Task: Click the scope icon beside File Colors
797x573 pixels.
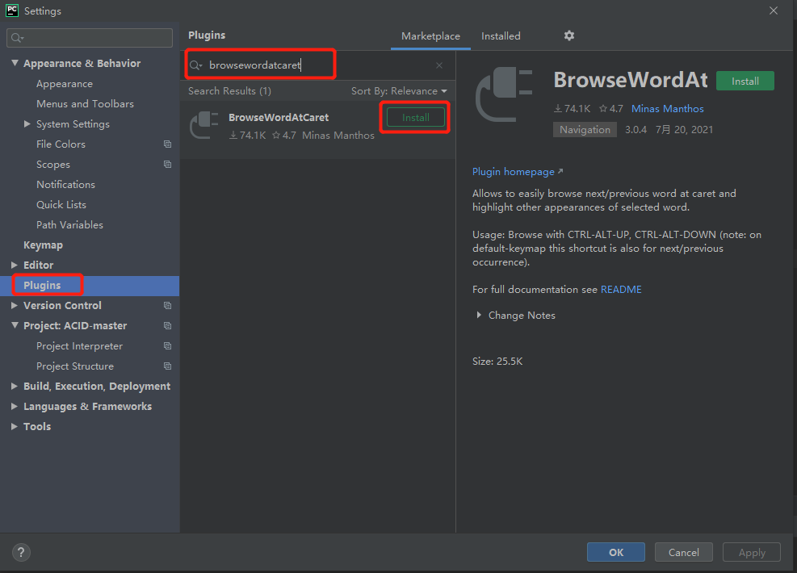Action: [x=166, y=144]
